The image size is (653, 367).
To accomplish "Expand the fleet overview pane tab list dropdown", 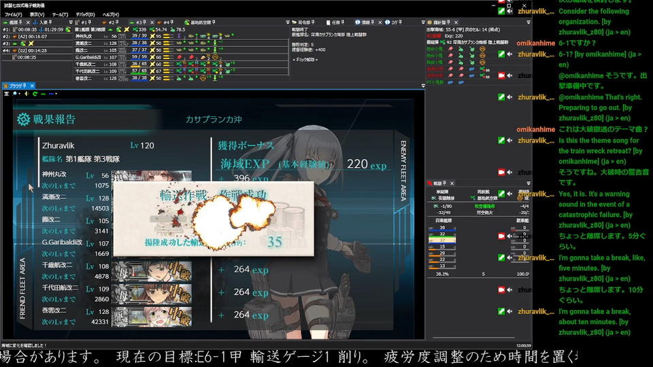I will pos(71,22).
